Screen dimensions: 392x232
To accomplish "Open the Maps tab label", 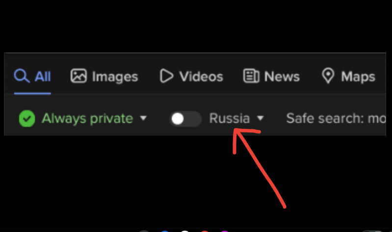I will pos(358,77).
